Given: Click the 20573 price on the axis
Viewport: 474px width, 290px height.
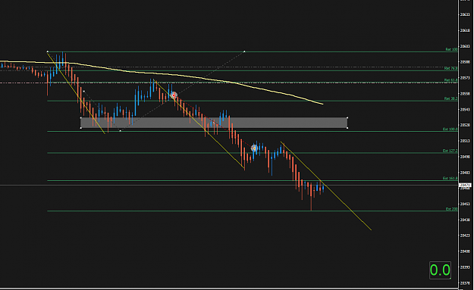Looking at the screenshot, I should tap(465, 78).
